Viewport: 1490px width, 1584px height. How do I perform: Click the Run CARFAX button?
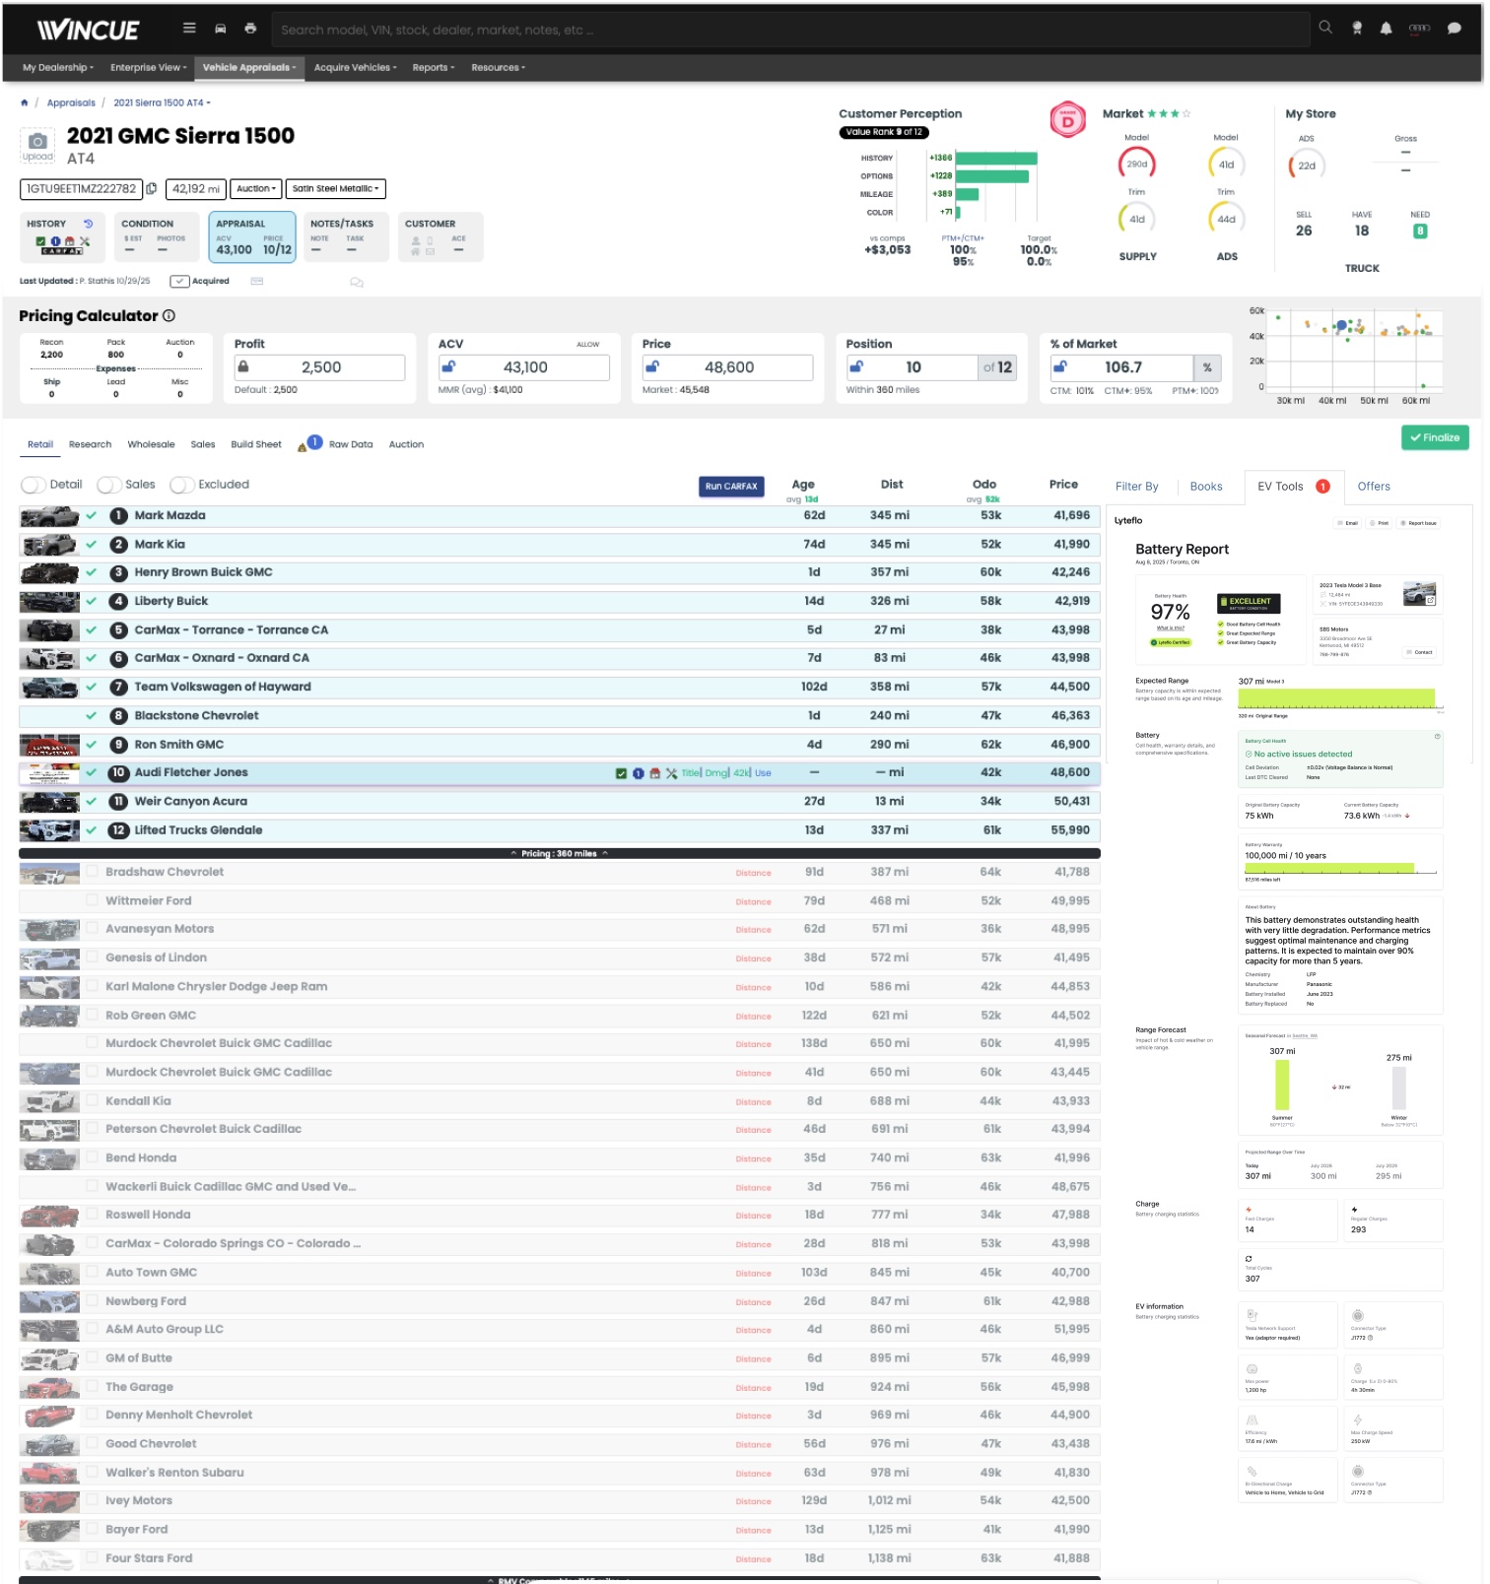point(731,486)
